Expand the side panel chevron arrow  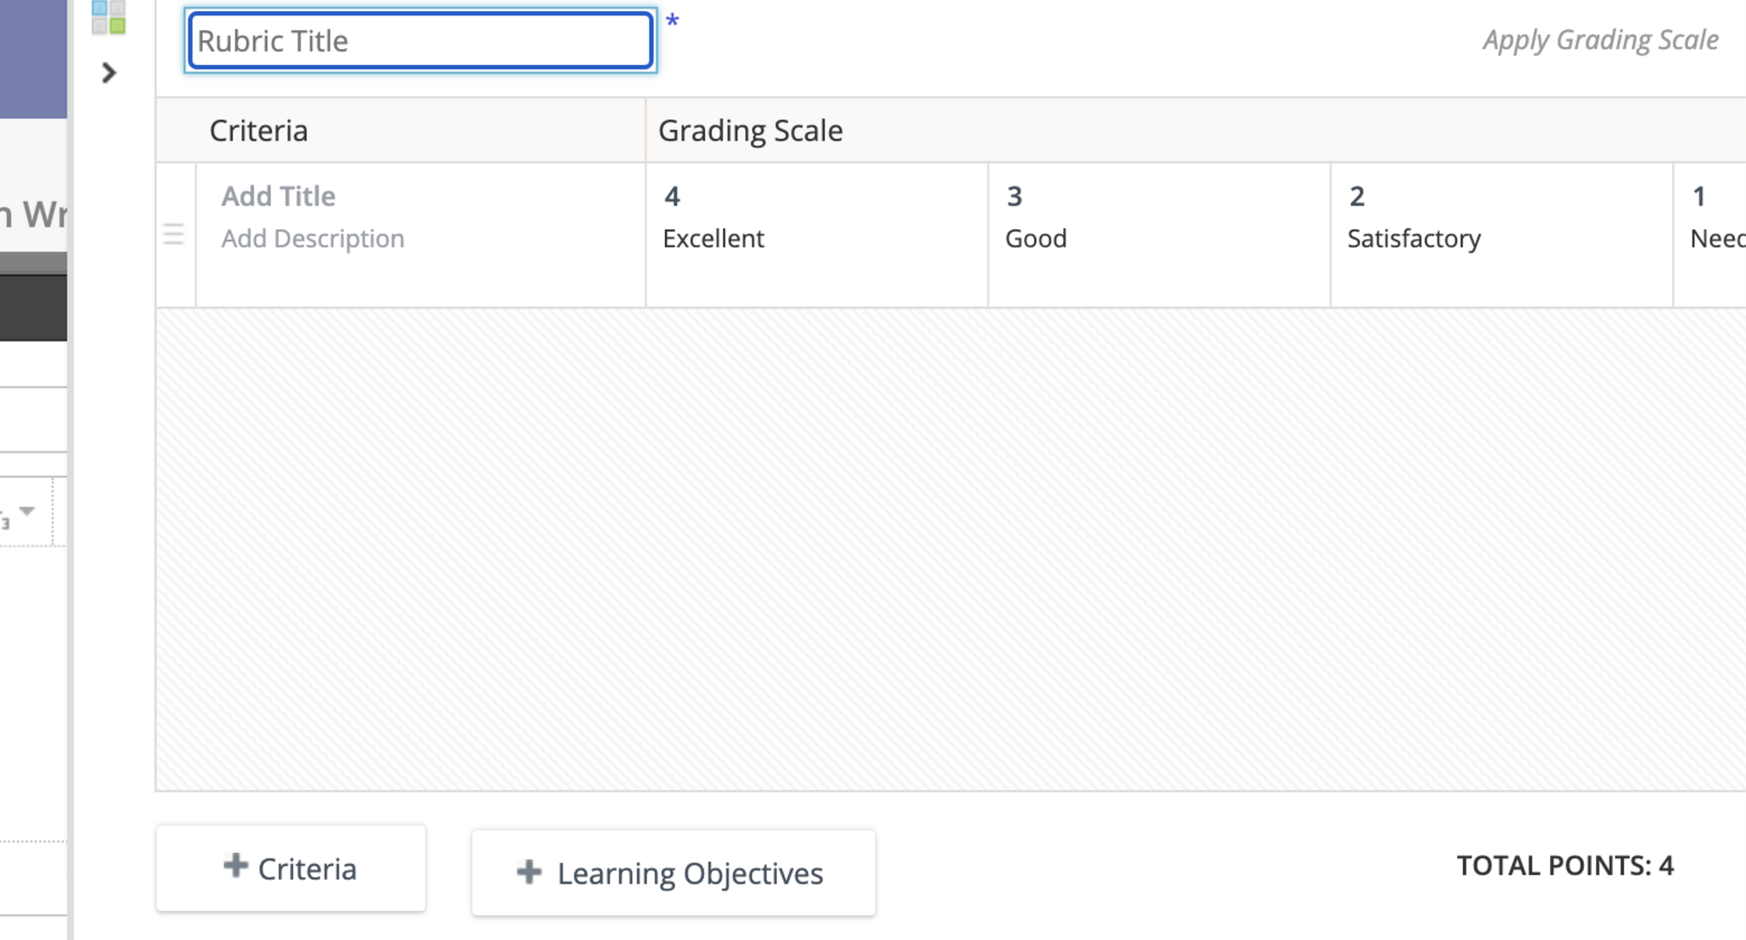[x=108, y=73]
